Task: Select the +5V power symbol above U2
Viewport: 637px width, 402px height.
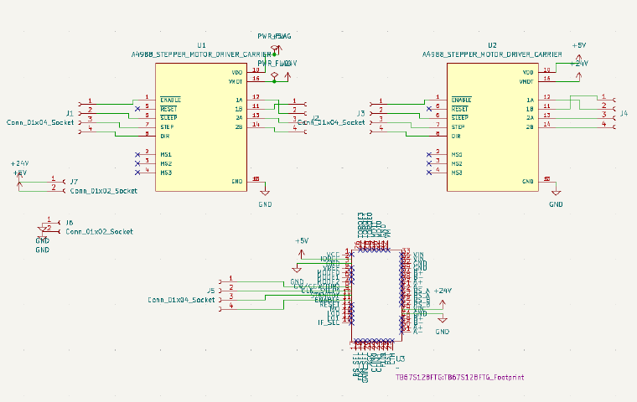Action: (579, 57)
